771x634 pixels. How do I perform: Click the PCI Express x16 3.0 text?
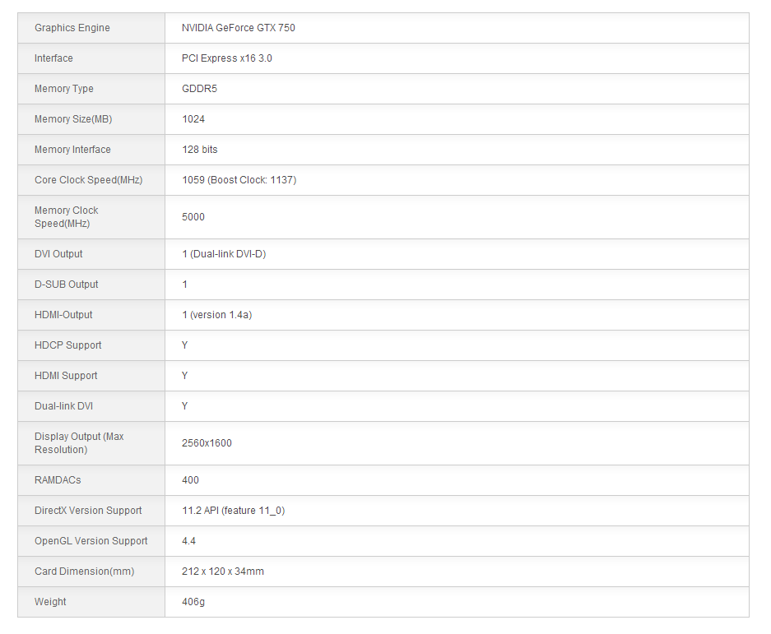227,58
